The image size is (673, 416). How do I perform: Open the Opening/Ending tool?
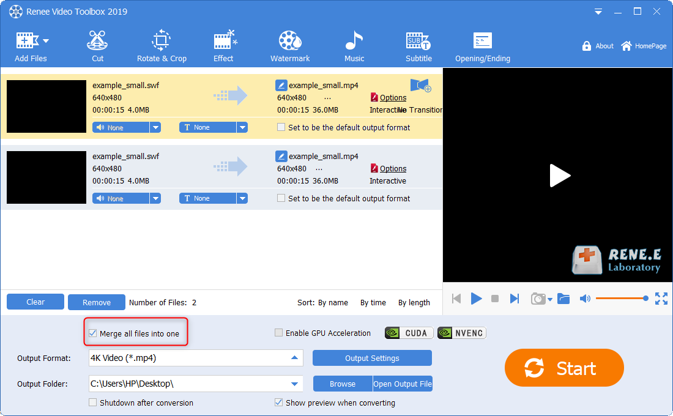(x=482, y=46)
